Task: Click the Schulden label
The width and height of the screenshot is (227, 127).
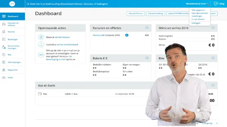Action: (x=128, y=71)
